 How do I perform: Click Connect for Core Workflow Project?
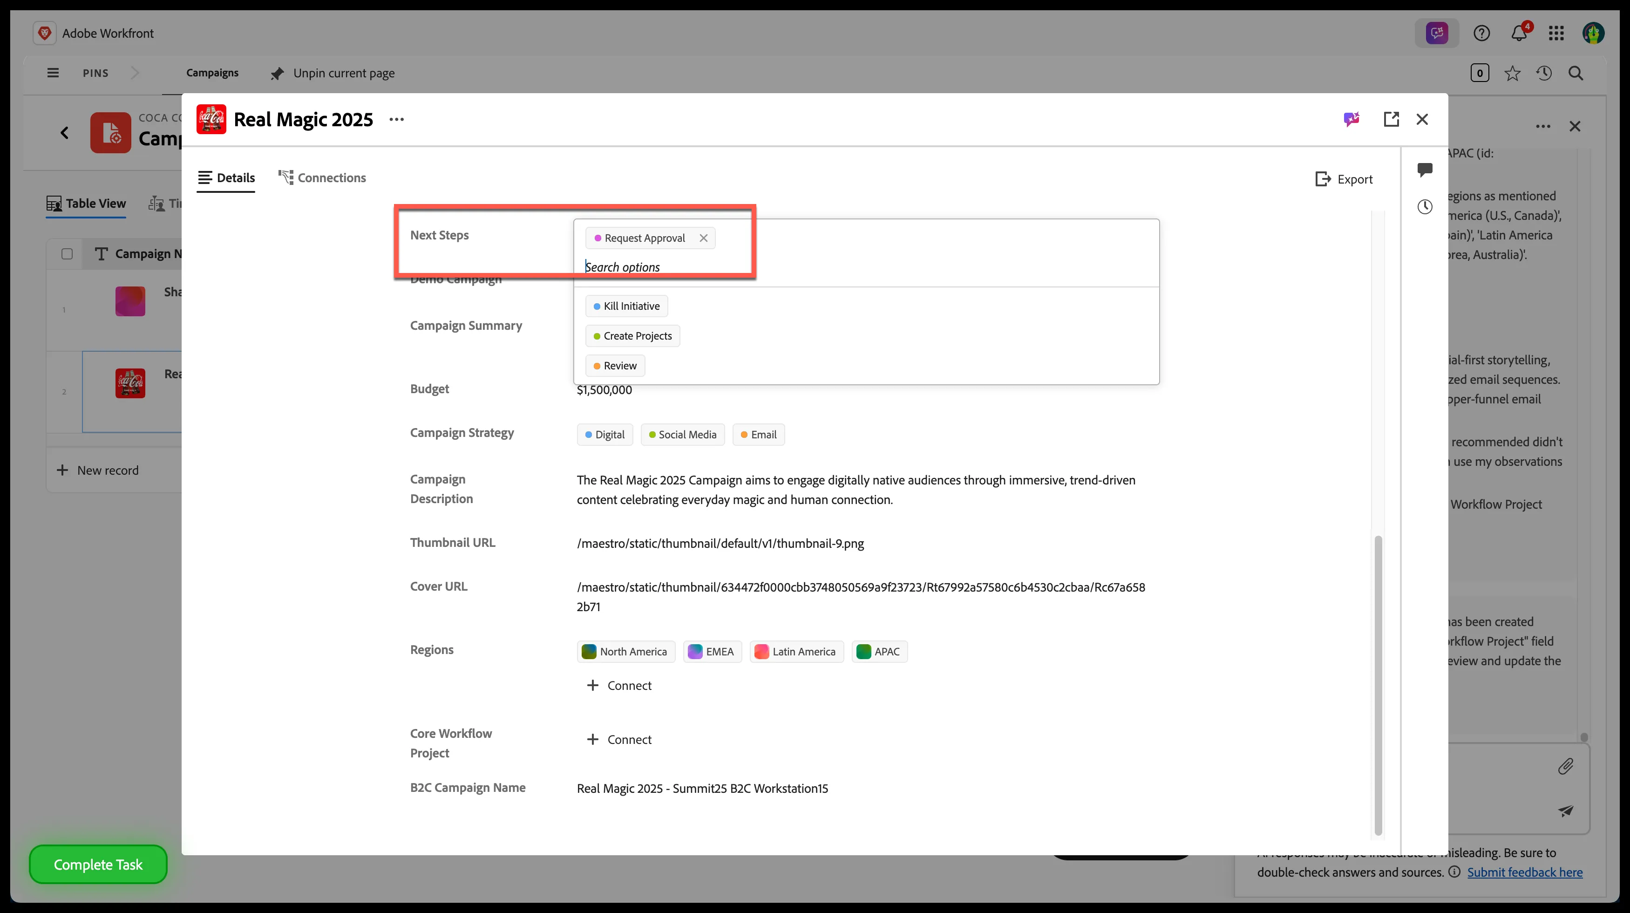coord(619,739)
